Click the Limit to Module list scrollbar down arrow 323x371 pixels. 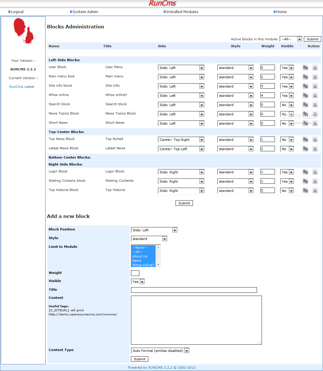point(158,265)
